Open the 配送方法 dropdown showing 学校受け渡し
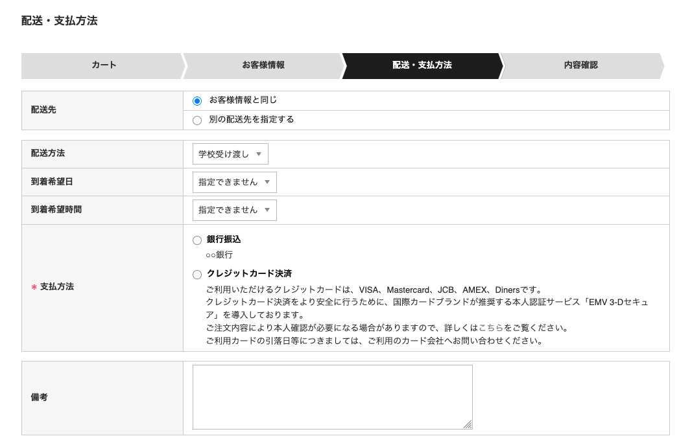The image size is (692, 447). pyautogui.click(x=230, y=154)
